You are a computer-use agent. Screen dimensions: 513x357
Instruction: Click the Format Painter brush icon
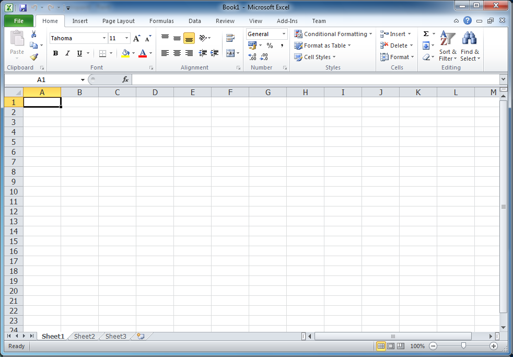coord(34,57)
